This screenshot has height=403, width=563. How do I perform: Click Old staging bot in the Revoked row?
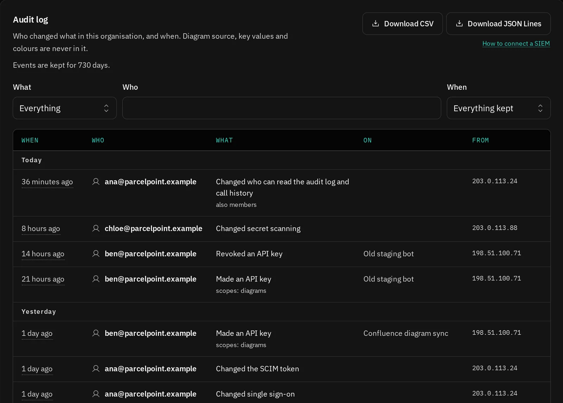(388, 254)
